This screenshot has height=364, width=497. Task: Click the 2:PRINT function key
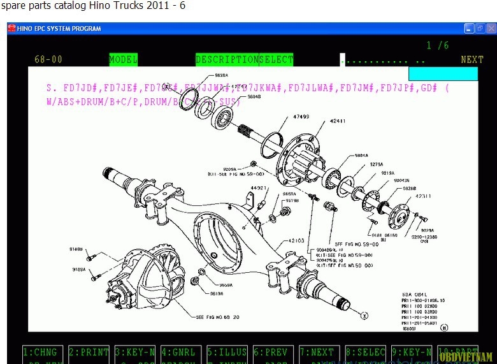click(x=89, y=354)
